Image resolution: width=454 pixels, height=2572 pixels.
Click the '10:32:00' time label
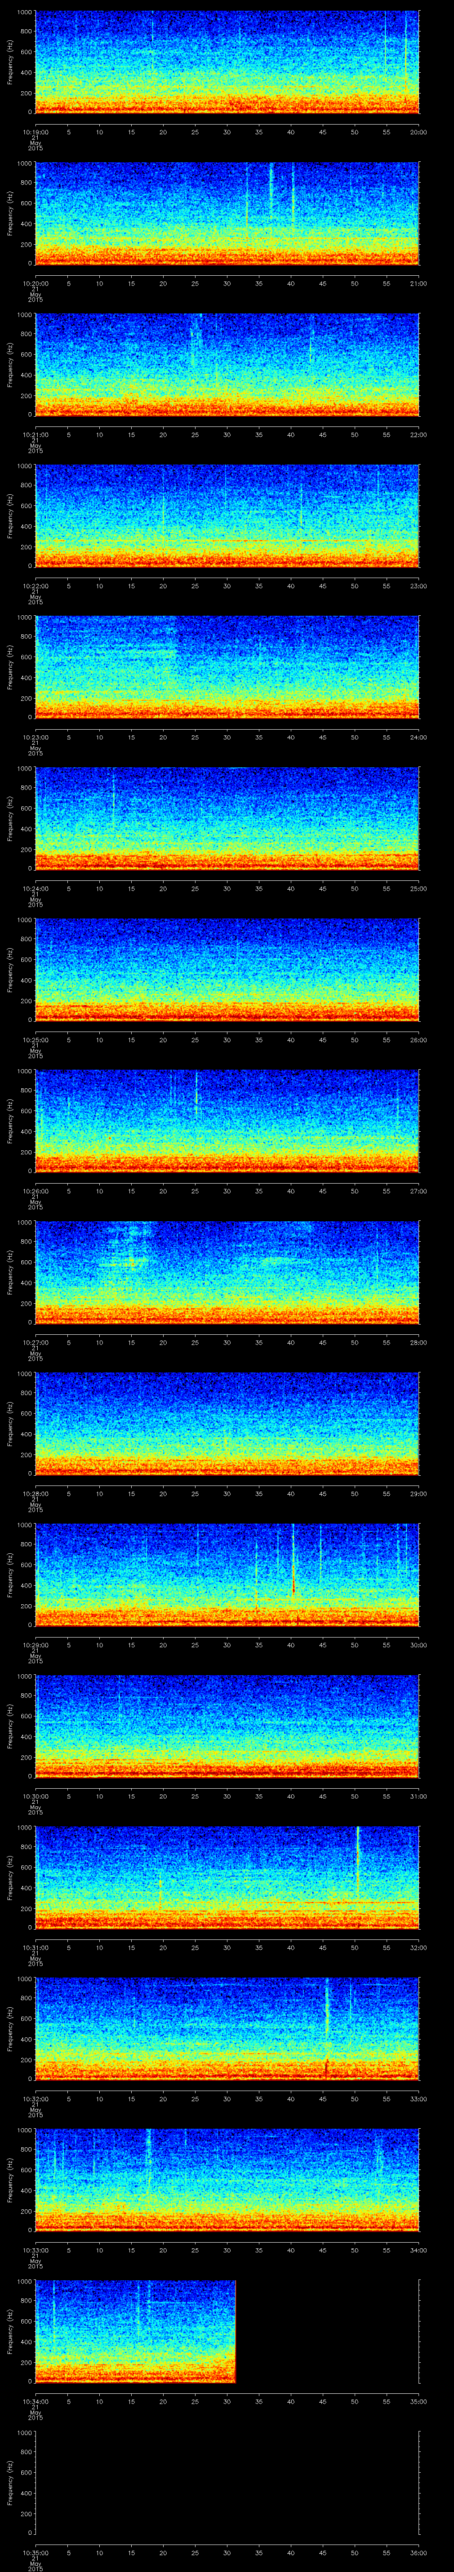35,2099
